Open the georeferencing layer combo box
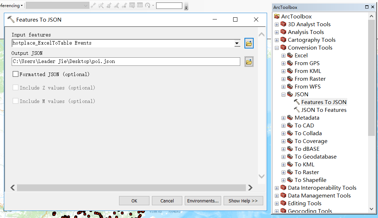Screen dimensions: 378x218 [57, 5]
